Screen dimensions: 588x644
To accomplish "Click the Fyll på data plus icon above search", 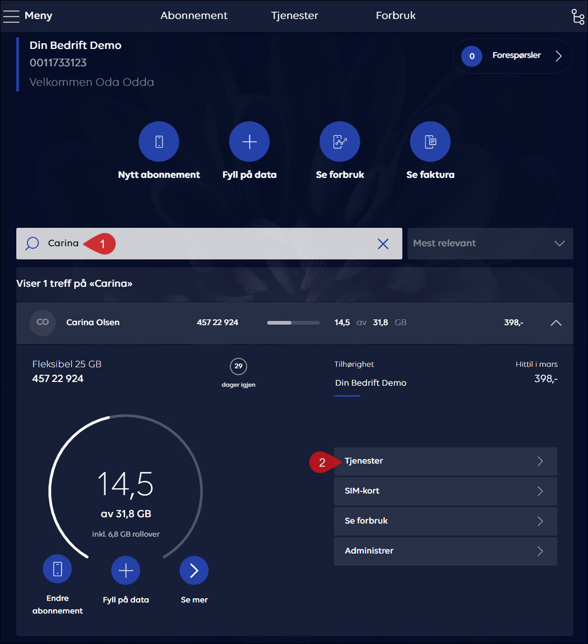I will point(249,142).
